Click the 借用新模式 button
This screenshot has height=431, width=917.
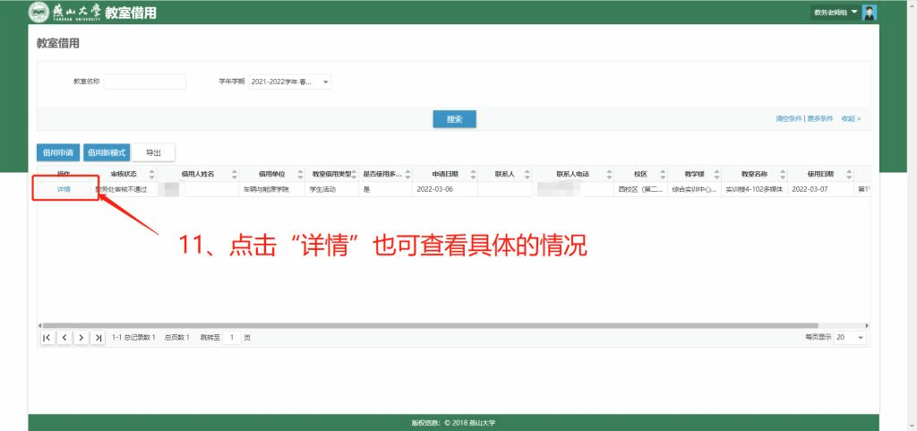[x=107, y=152]
